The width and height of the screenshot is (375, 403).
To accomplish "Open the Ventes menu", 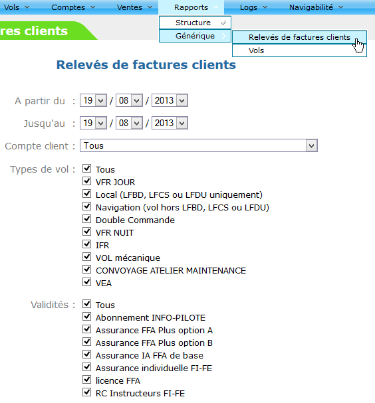I will 134,7.
